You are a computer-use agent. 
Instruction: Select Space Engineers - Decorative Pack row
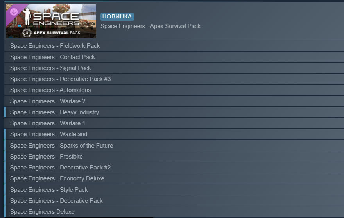[174, 200]
